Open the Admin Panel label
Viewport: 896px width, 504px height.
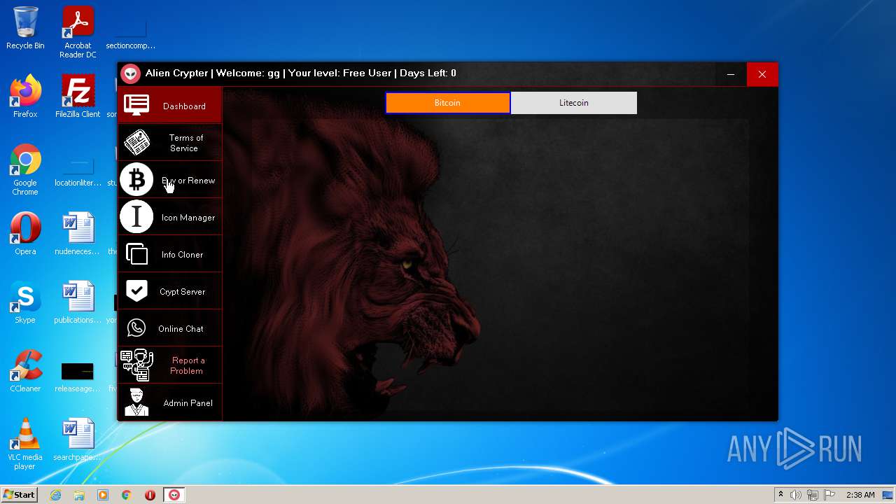[188, 403]
